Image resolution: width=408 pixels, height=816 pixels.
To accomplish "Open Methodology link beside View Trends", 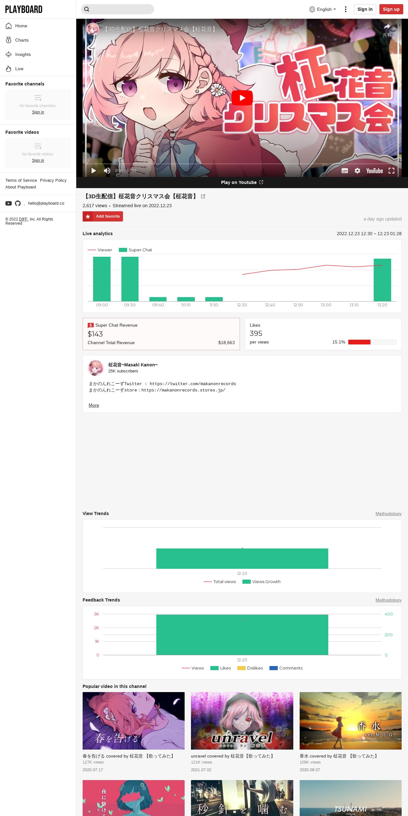I will [x=388, y=513].
